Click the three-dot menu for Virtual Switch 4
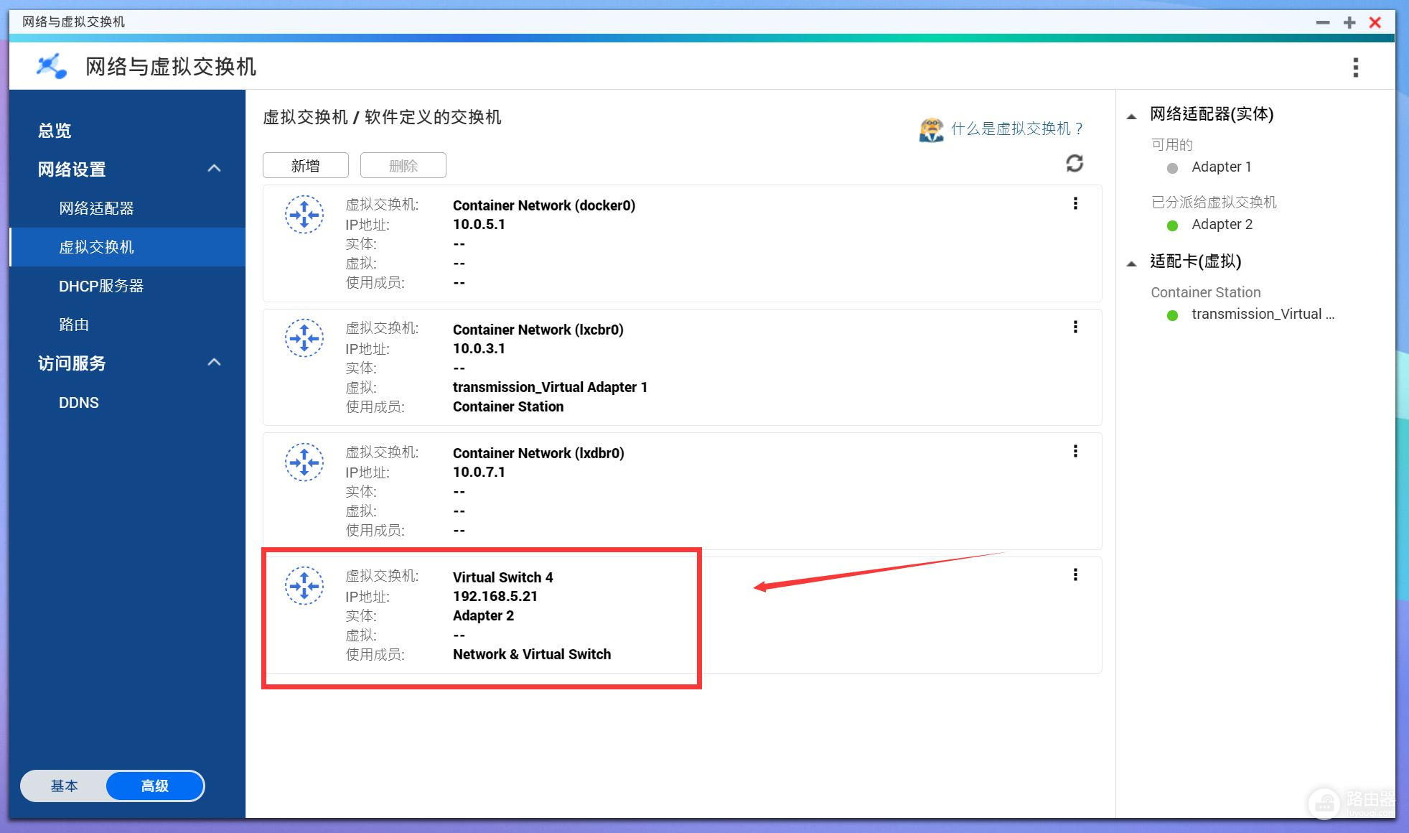The width and height of the screenshot is (1409, 833). pyautogui.click(x=1075, y=575)
